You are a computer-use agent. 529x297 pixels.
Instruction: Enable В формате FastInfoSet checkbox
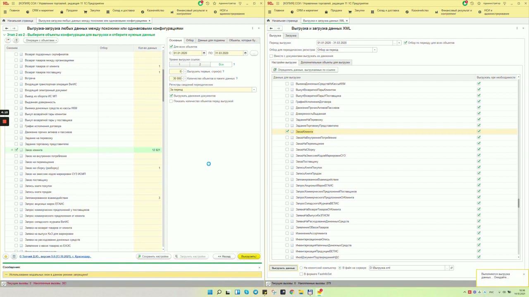tap(301, 274)
